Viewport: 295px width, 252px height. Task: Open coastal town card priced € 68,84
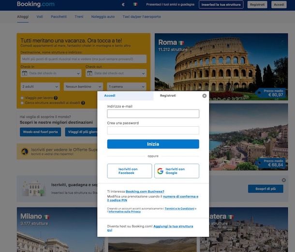click(x=249, y=137)
